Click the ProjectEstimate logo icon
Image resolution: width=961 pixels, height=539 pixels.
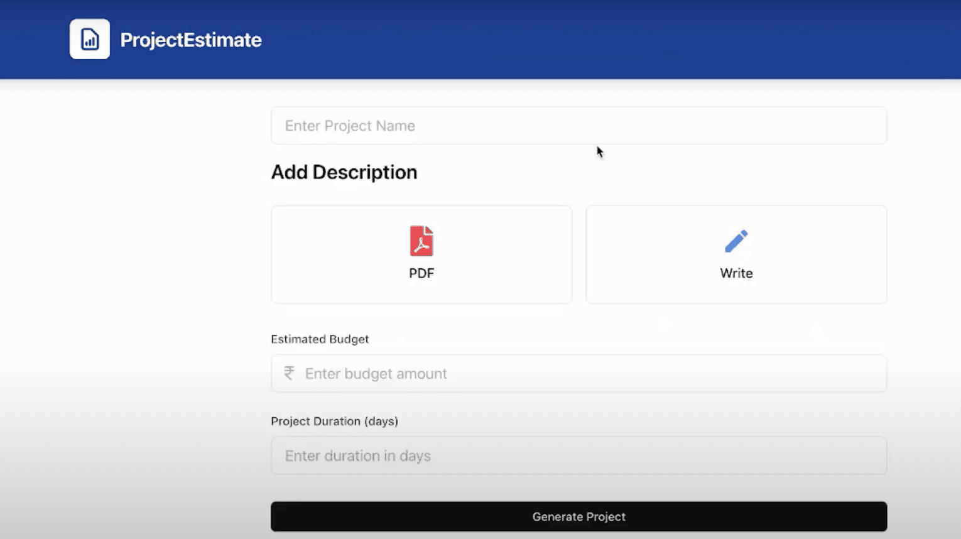[90, 39]
